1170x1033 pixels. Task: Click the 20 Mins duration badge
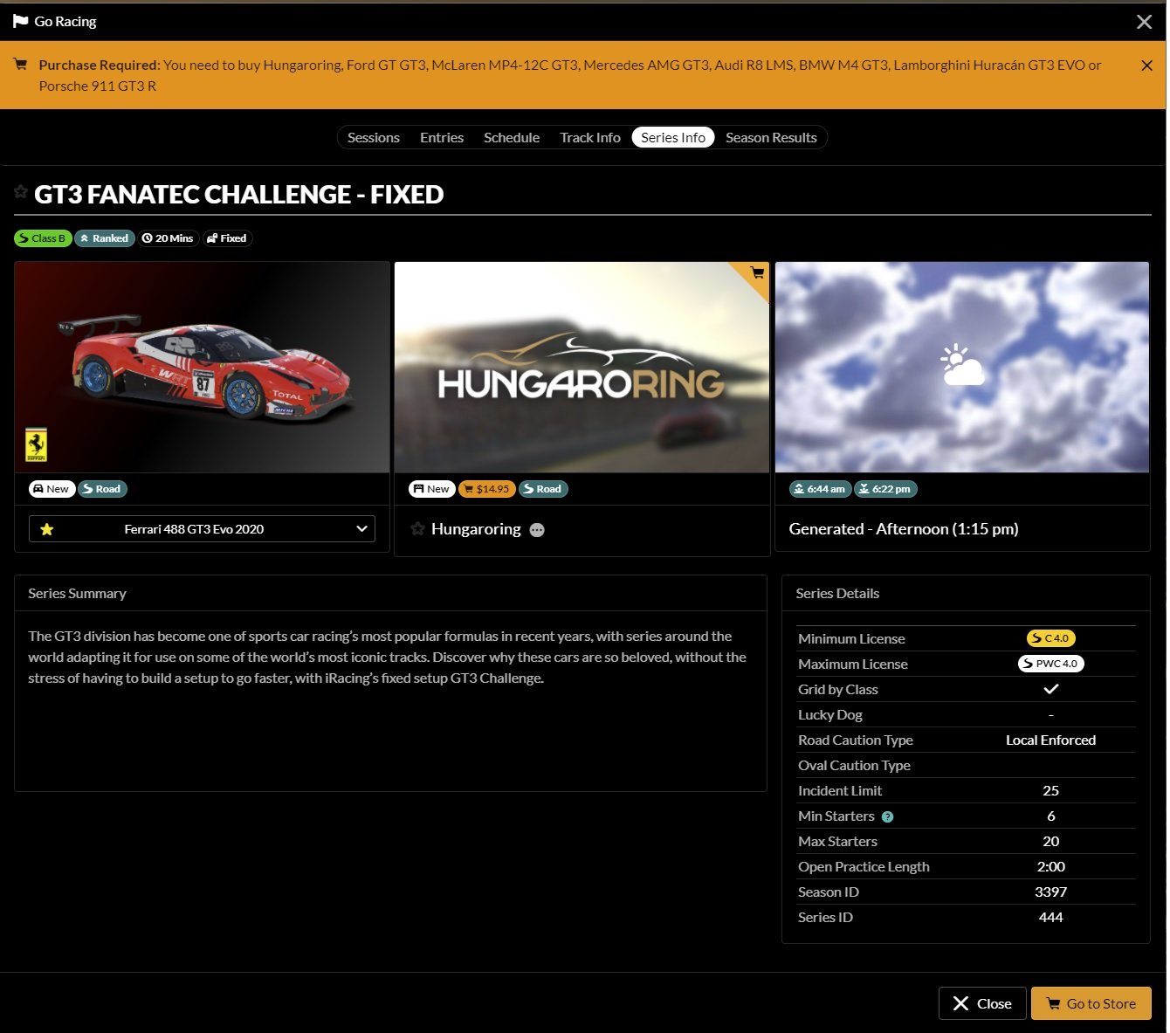pos(168,238)
